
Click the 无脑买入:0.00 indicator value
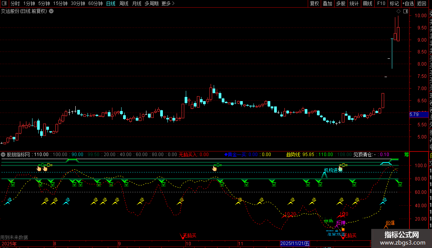tap(194, 155)
